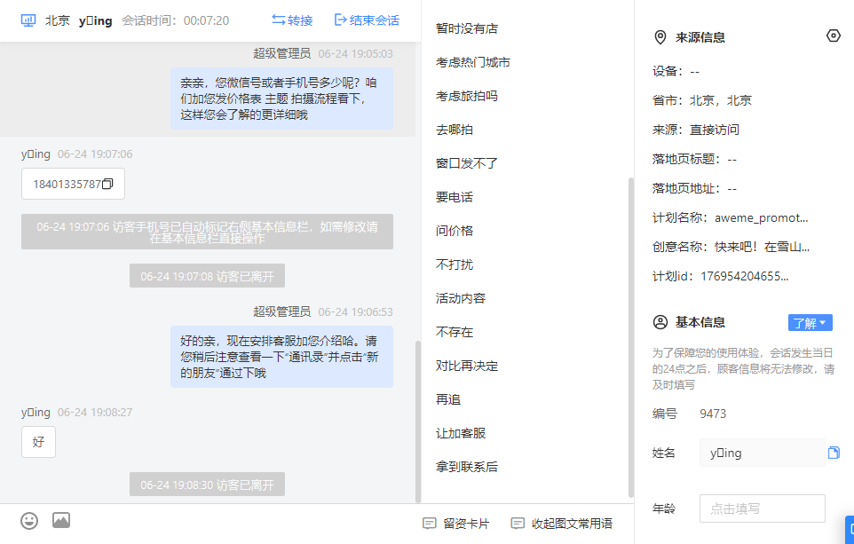Click the 来源：直接访问 row

(x=695, y=130)
